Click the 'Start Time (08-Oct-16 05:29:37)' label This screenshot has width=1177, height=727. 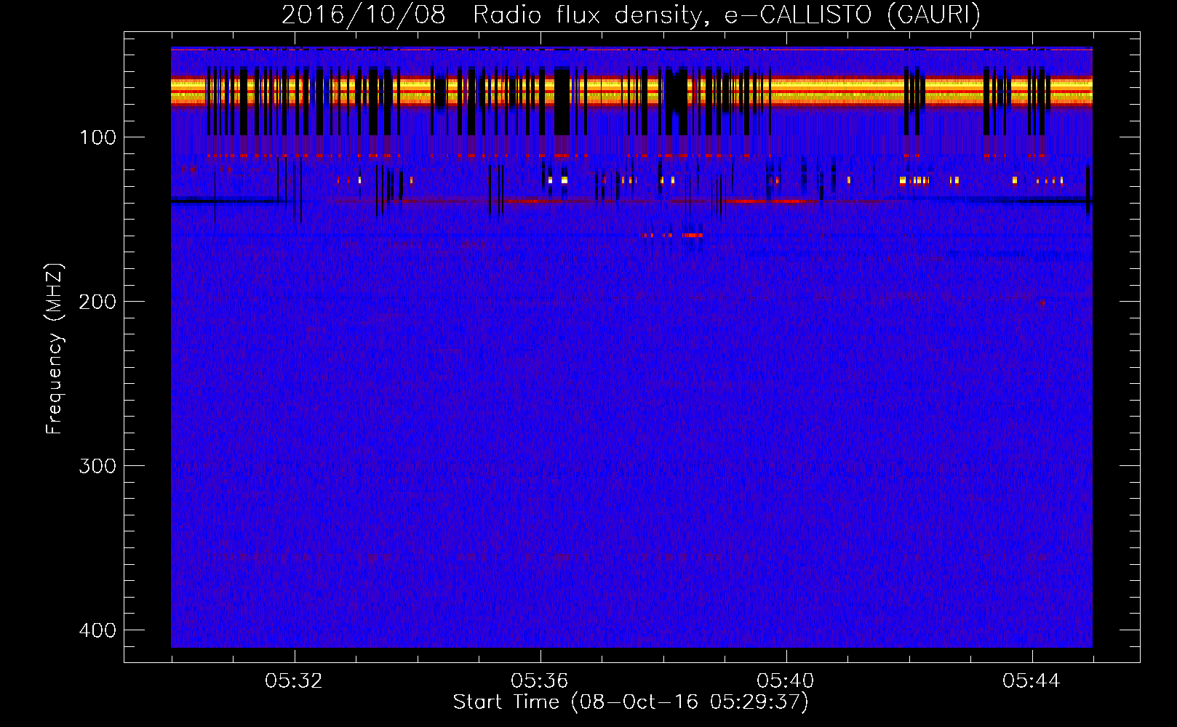631,702
